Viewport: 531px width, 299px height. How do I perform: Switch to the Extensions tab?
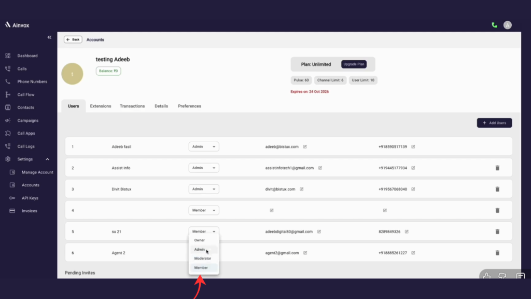(x=101, y=106)
